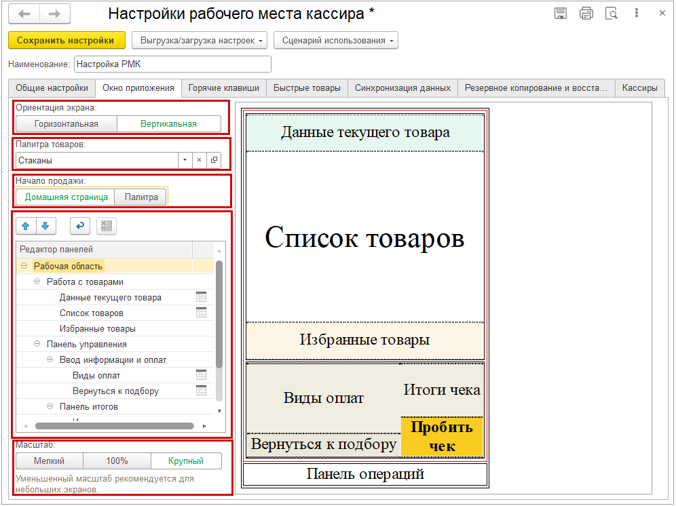Choose Палитра as sale start
Image resolution: width=676 pixels, height=506 pixels.
coord(141,197)
